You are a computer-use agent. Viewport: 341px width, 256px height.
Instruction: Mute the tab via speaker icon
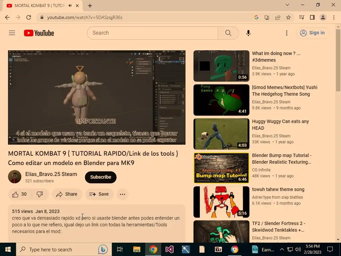pos(70,6)
